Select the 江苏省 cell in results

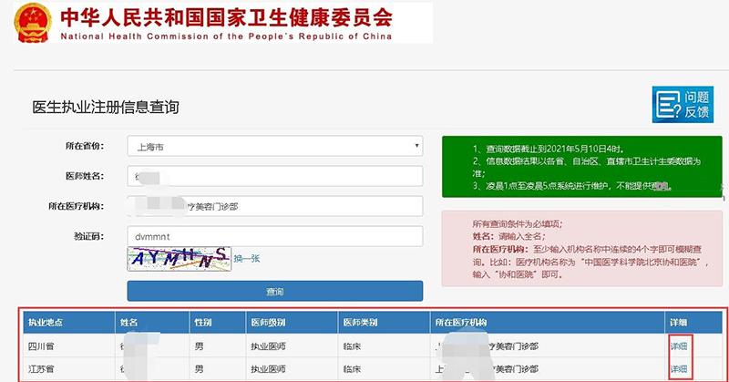pyautogui.click(x=42, y=368)
